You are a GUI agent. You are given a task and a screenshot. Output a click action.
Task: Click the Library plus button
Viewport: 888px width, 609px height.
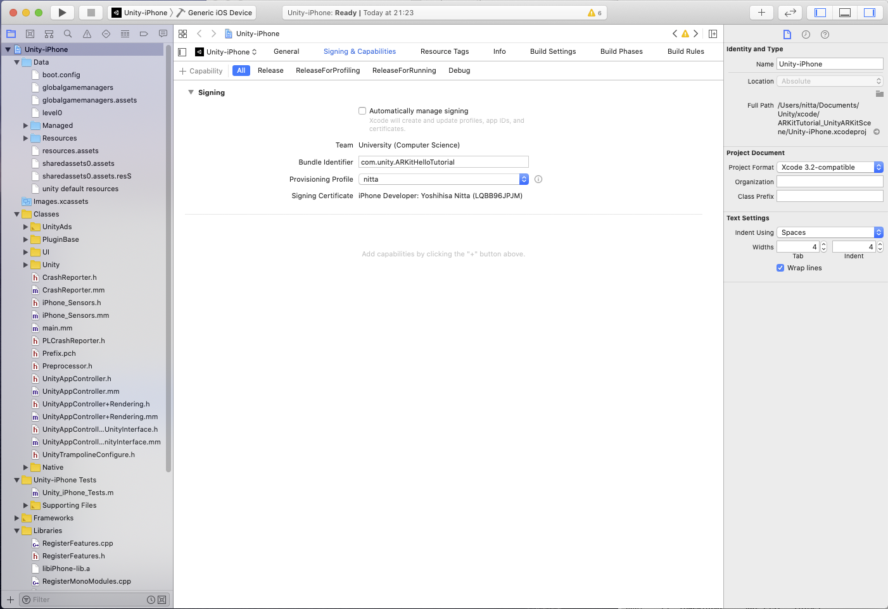click(x=761, y=13)
